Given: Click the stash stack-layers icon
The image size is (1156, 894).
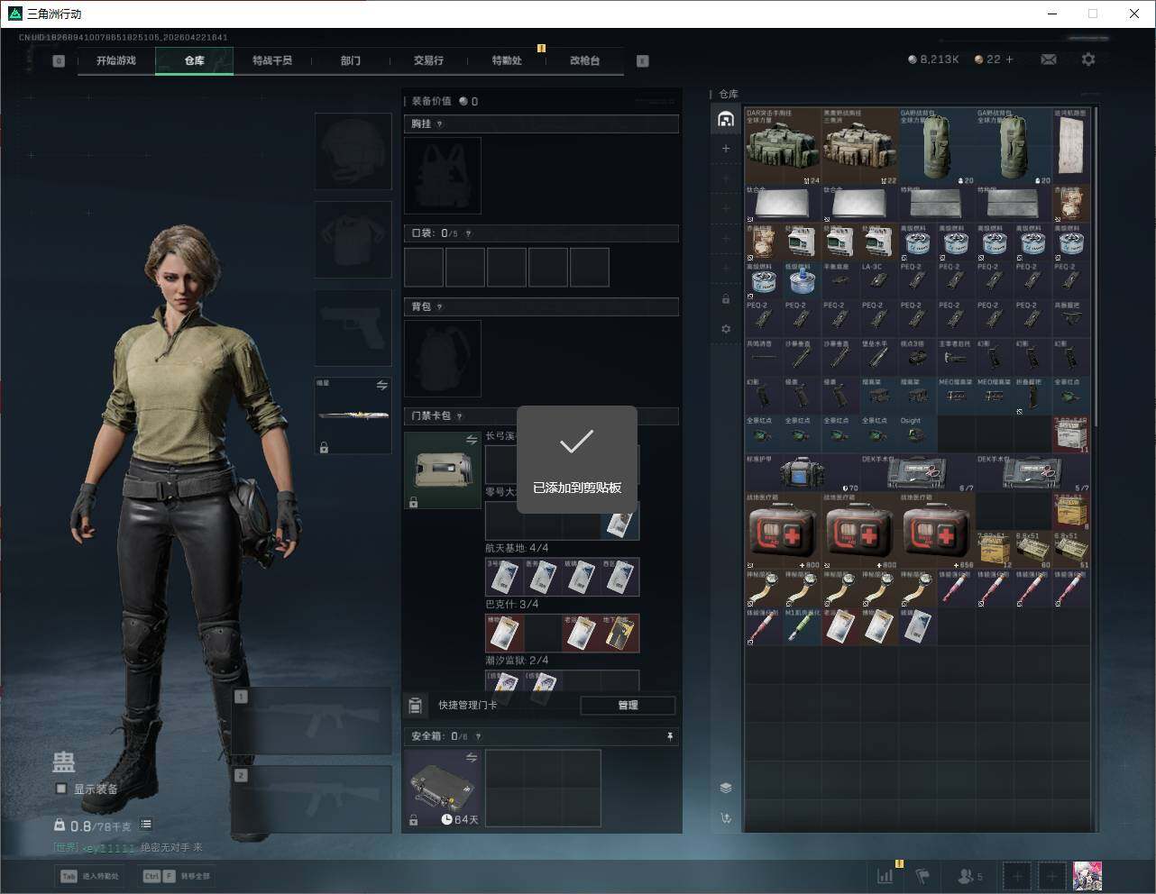Looking at the screenshot, I should 726,788.
